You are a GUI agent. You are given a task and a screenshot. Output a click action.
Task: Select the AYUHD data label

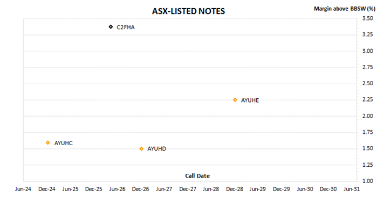(x=156, y=148)
